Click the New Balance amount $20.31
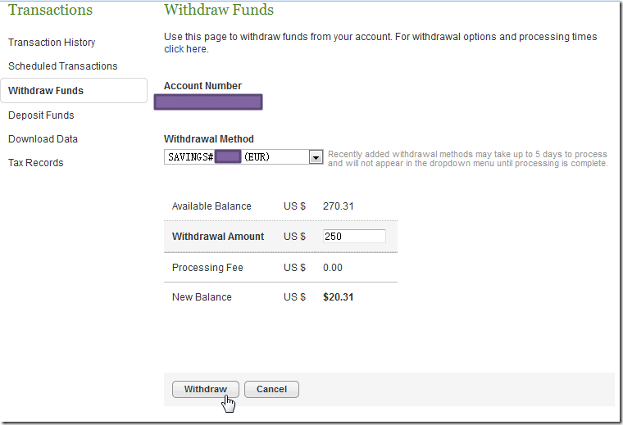The width and height of the screenshot is (623, 425). (339, 297)
